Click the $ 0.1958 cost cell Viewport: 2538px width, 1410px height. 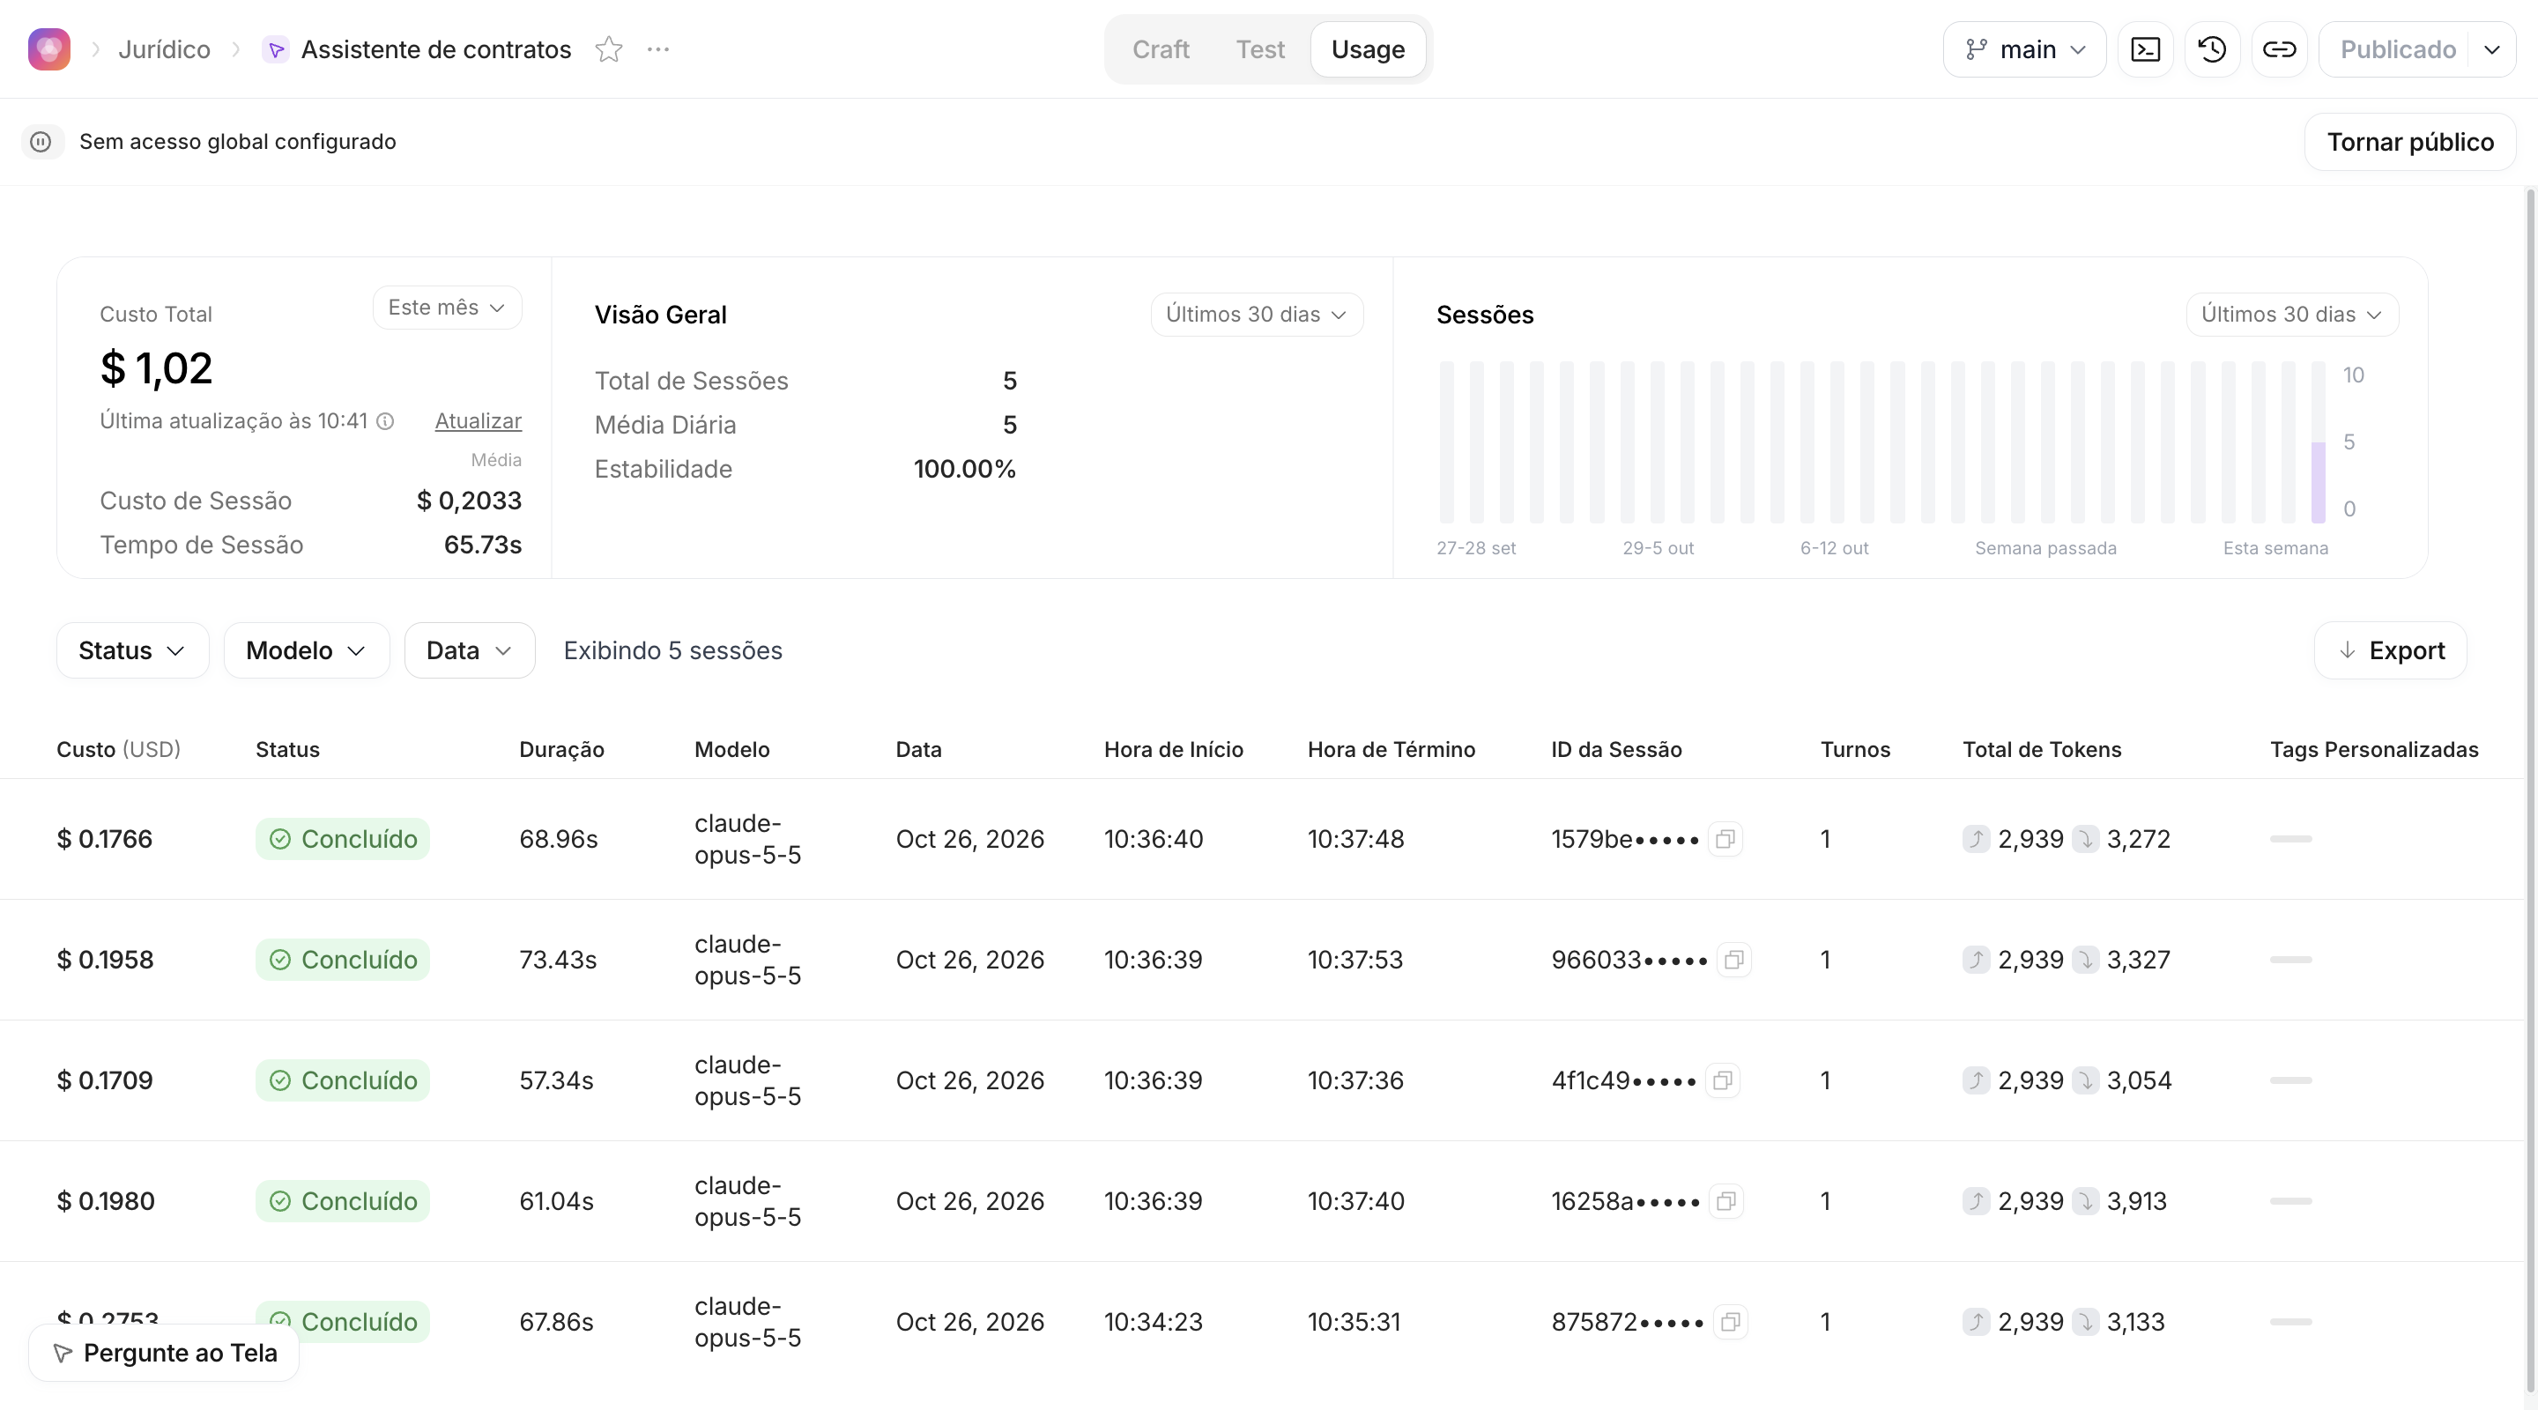(106, 960)
